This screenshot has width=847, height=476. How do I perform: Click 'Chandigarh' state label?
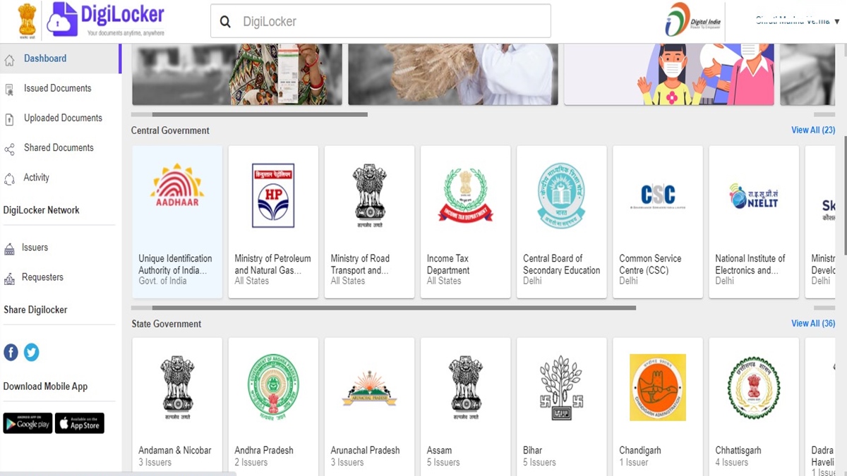coord(640,451)
